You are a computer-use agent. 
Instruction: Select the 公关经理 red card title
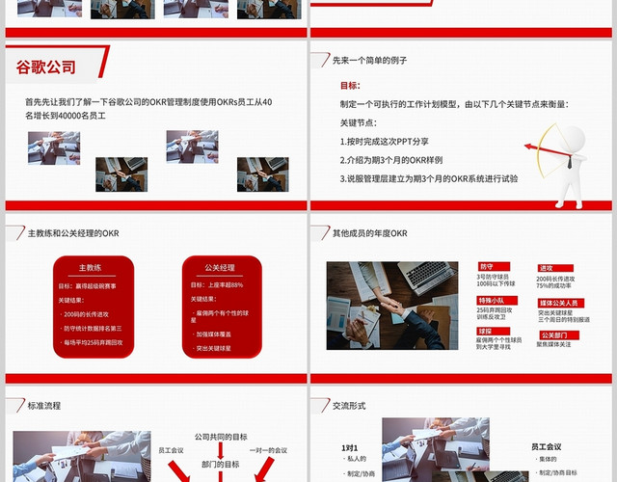pyautogui.click(x=220, y=268)
